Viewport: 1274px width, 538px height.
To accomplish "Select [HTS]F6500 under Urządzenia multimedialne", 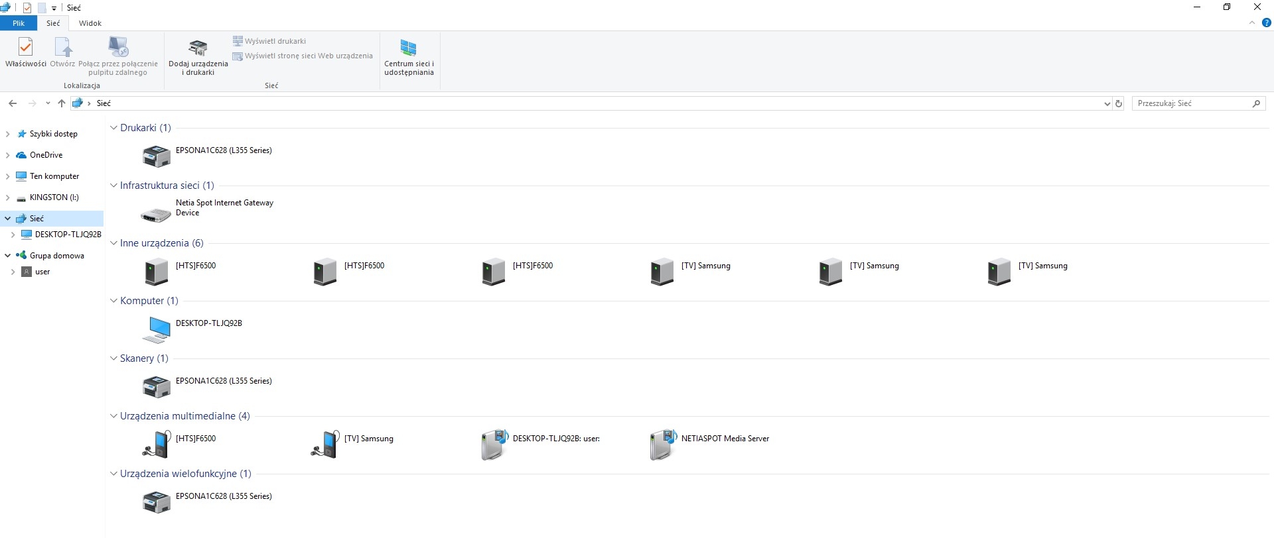I will [x=179, y=445].
